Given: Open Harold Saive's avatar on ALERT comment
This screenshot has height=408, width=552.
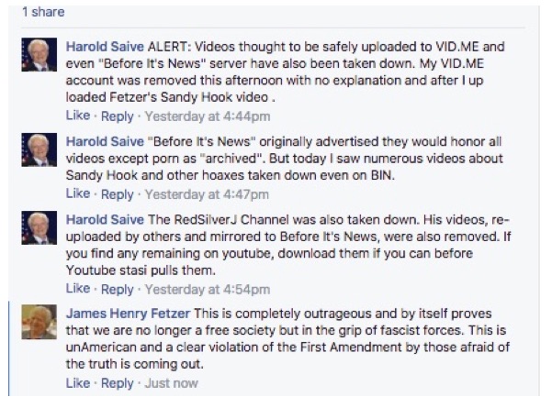Looking at the screenshot, I should coord(39,57).
